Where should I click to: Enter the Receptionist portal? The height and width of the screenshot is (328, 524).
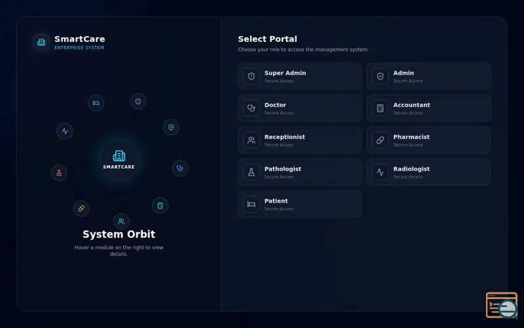300,140
